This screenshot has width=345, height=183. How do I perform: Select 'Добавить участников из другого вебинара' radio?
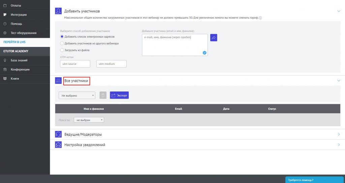[62, 43]
